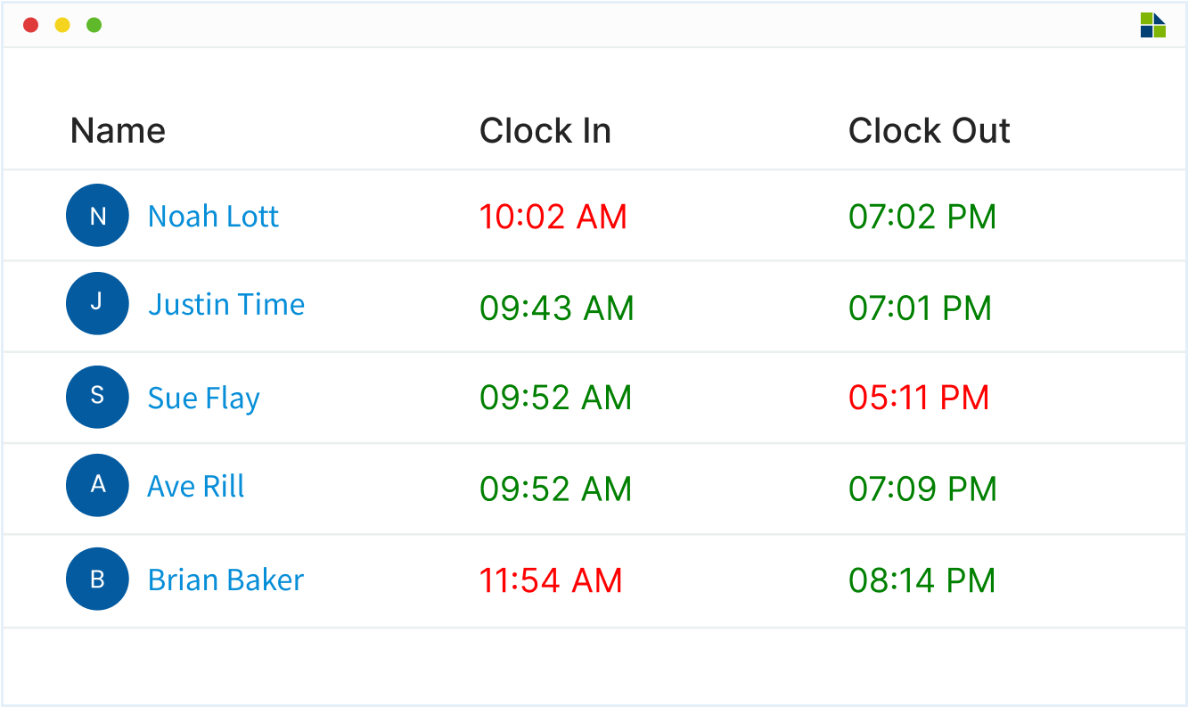Open Brian Baker's profile link
Screen dimensions: 1188x707
(226, 580)
